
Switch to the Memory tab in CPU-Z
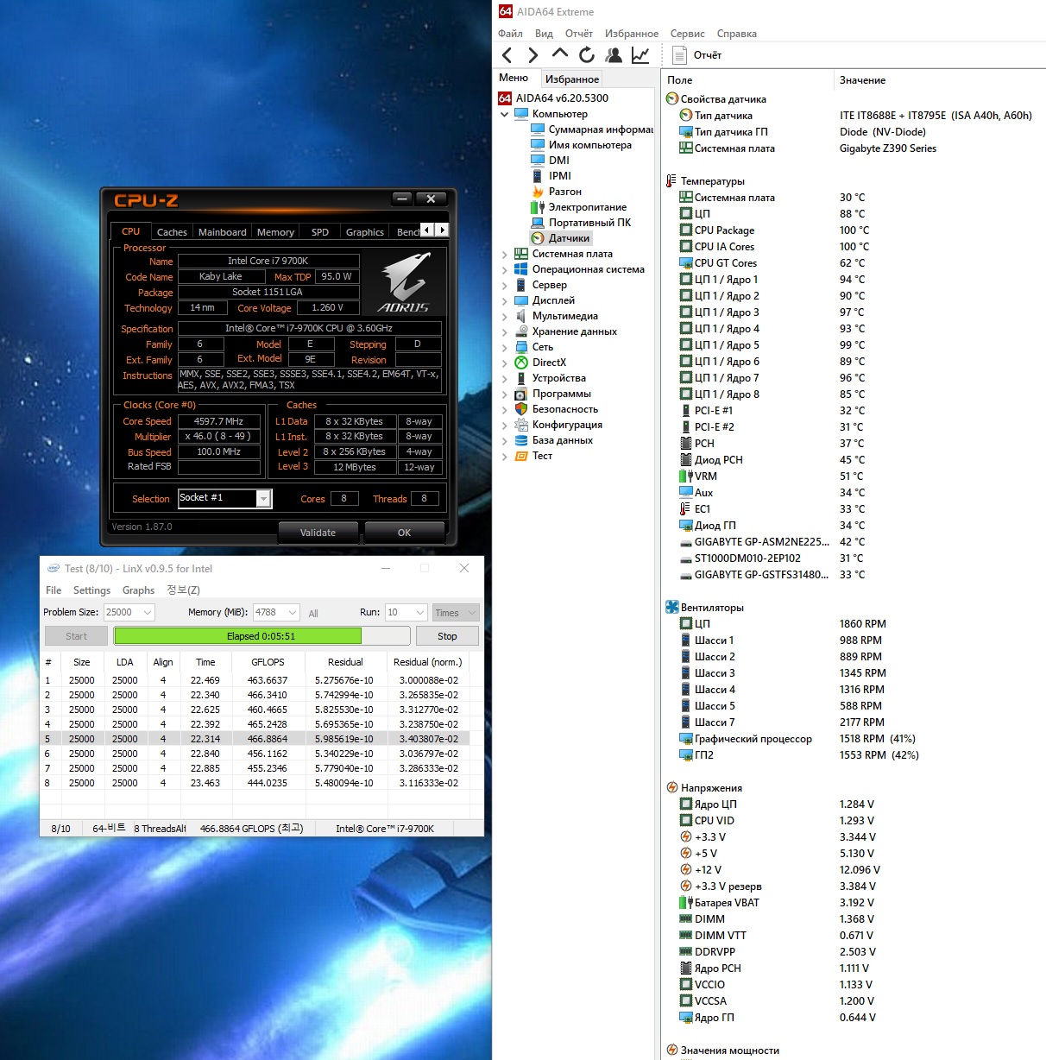click(275, 232)
